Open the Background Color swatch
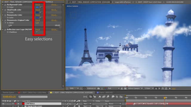The width and height of the screenshot is (191, 107). click(x=37, y=7)
